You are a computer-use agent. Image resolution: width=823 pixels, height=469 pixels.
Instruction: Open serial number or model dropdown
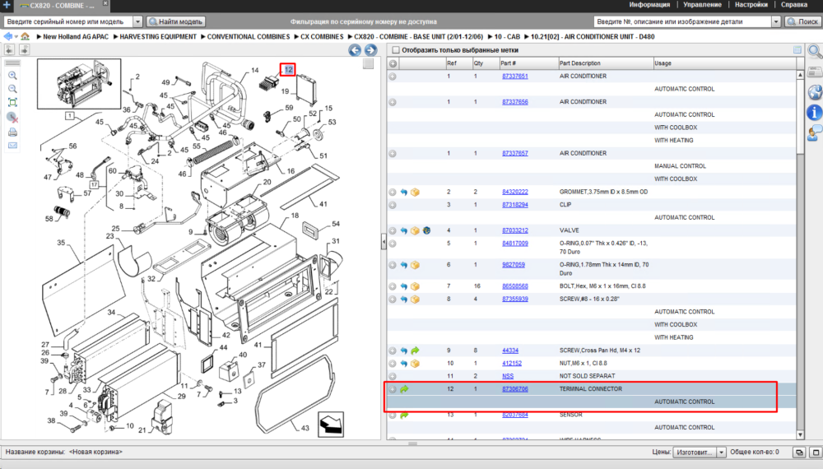[x=137, y=21]
